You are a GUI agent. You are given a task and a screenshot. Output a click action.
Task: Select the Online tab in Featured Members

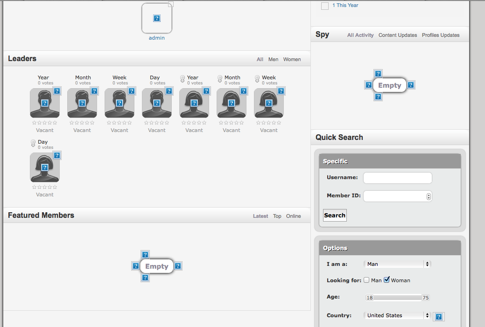pos(293,216)
